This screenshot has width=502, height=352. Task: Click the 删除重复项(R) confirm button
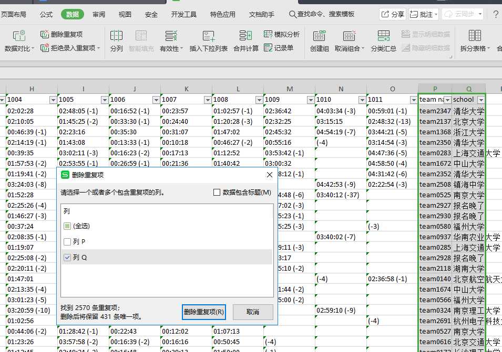pos(203,312)
